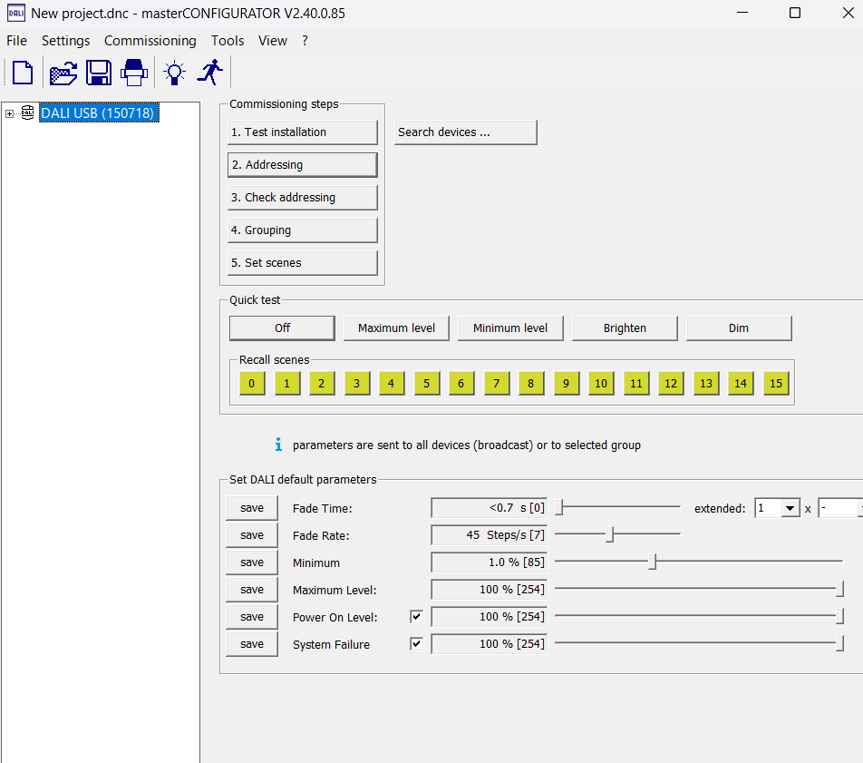Save project using the floppy disk icon
Image resolution: width=863 pixels, height=763 pixels.
click(x=99, y=73)
